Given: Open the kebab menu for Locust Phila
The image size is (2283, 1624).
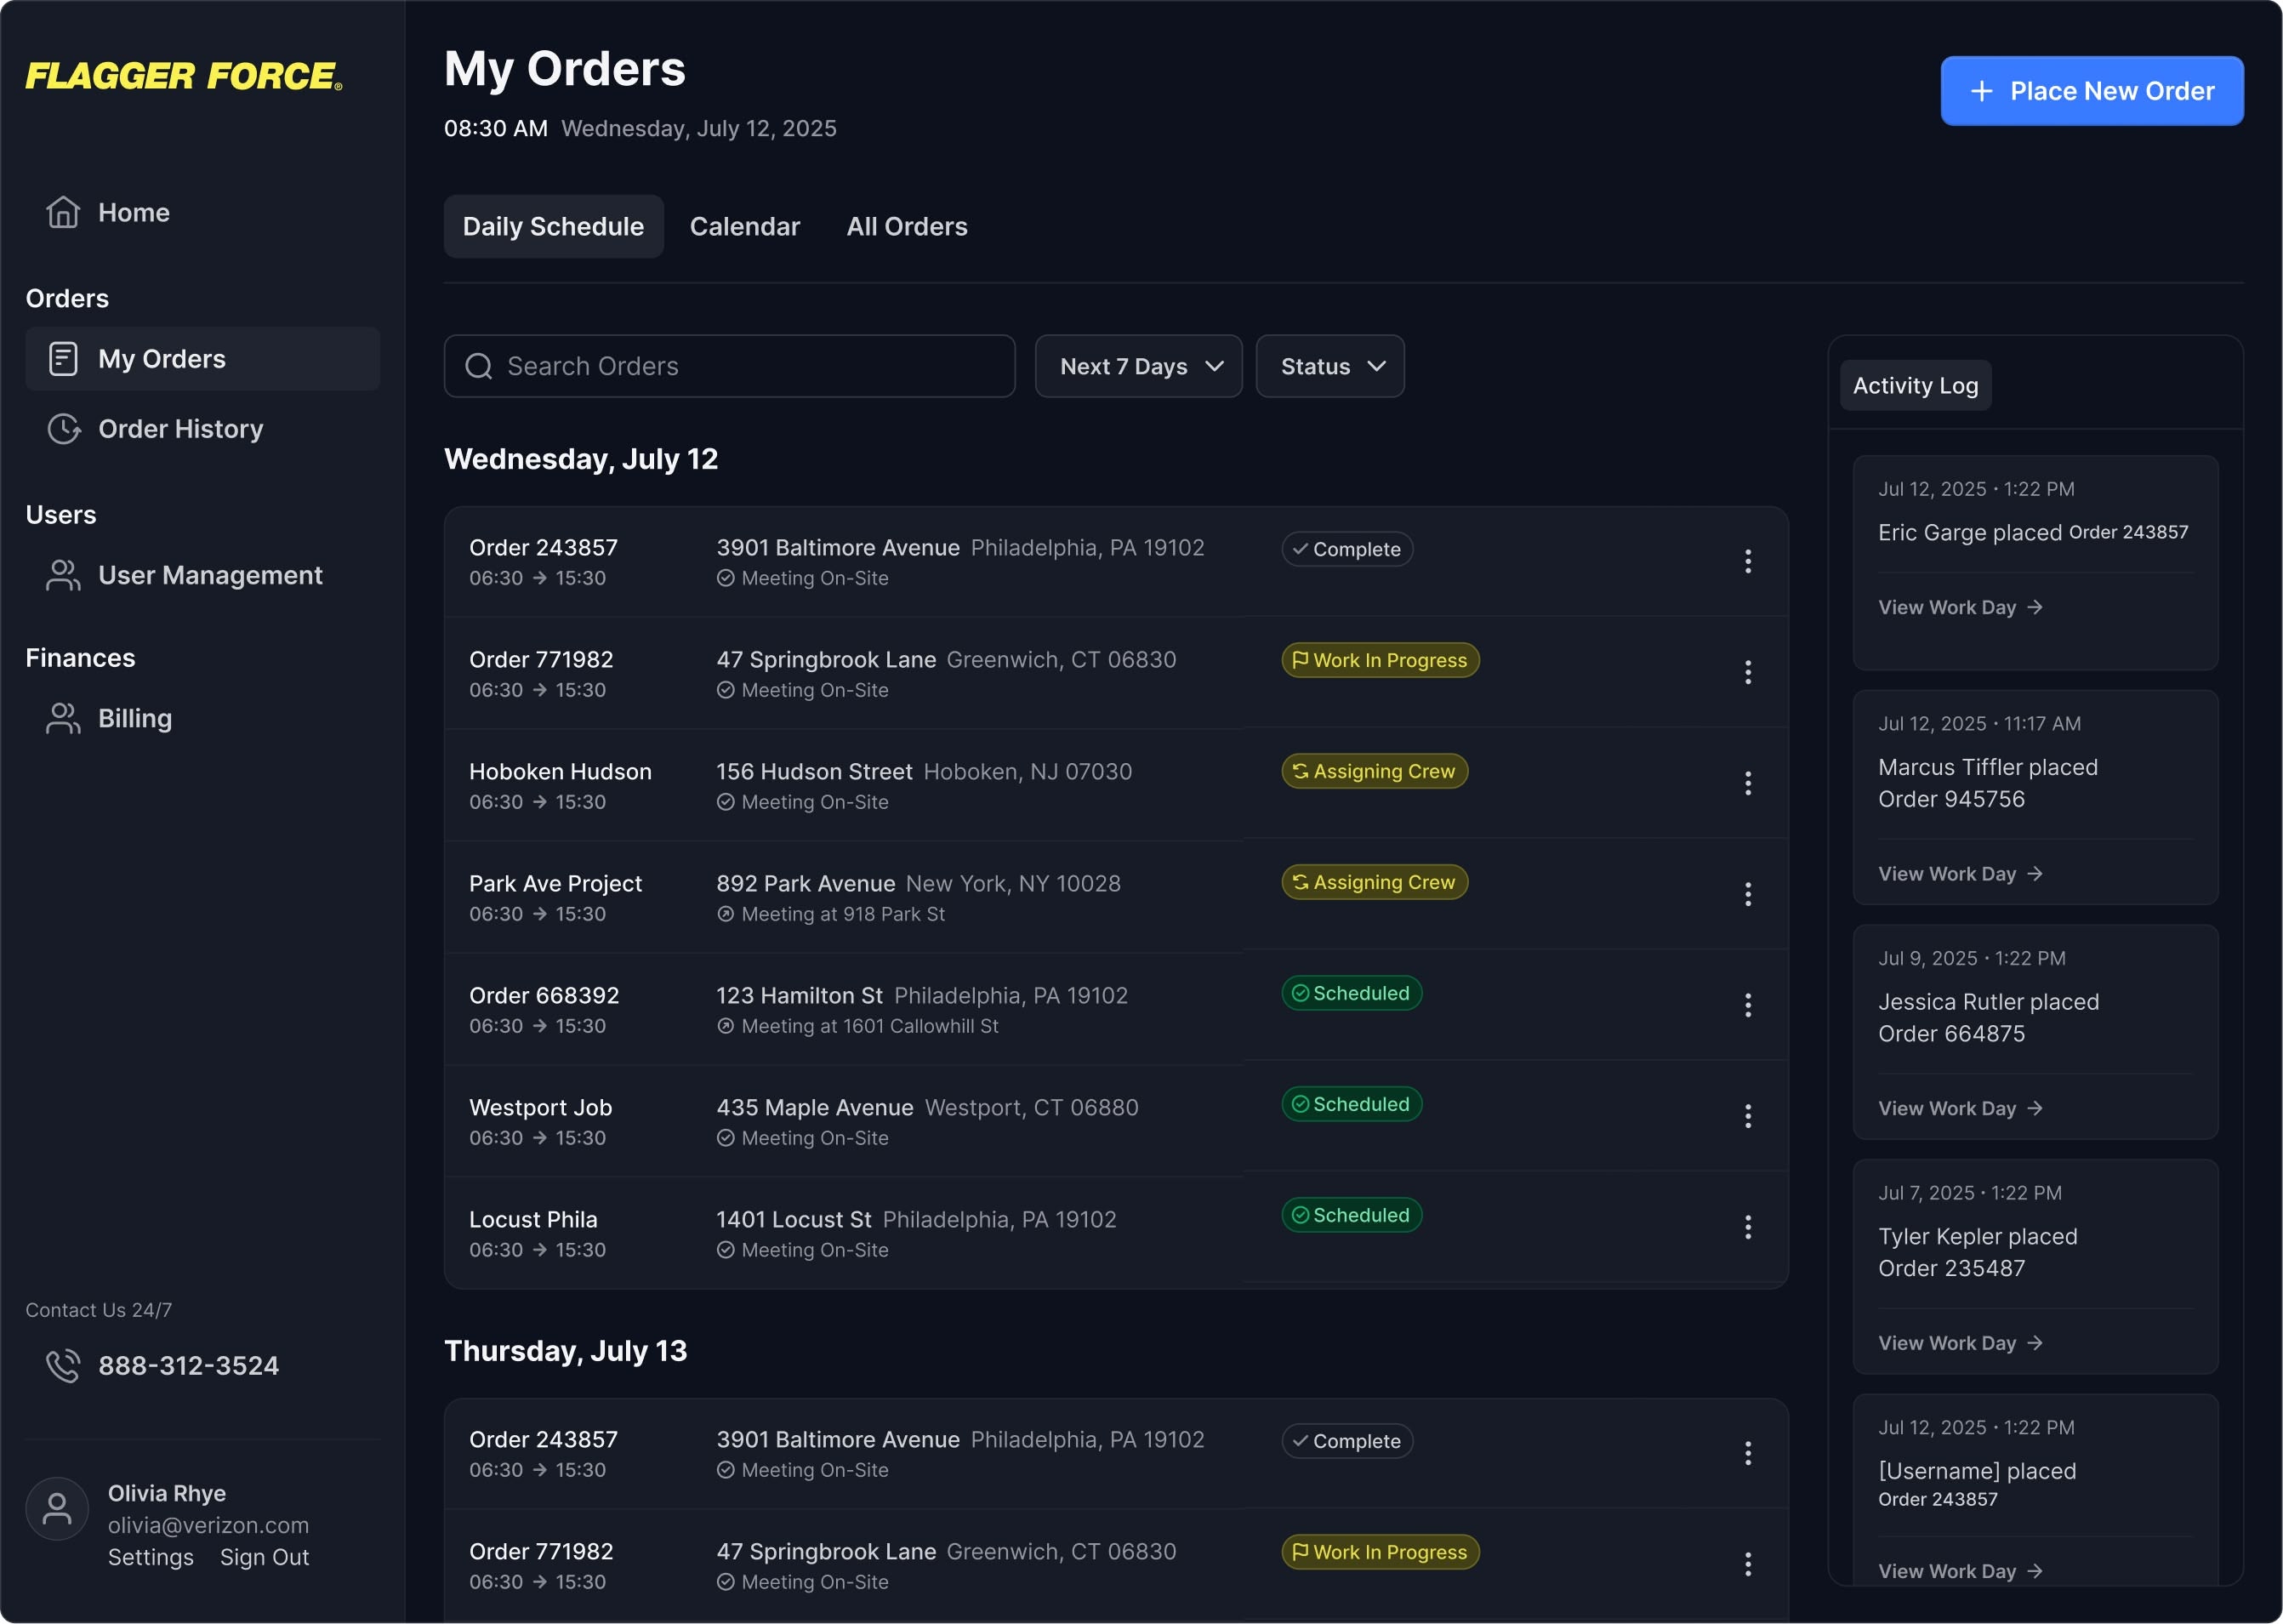Looking at the screenshot, I should (1747, 1227).
